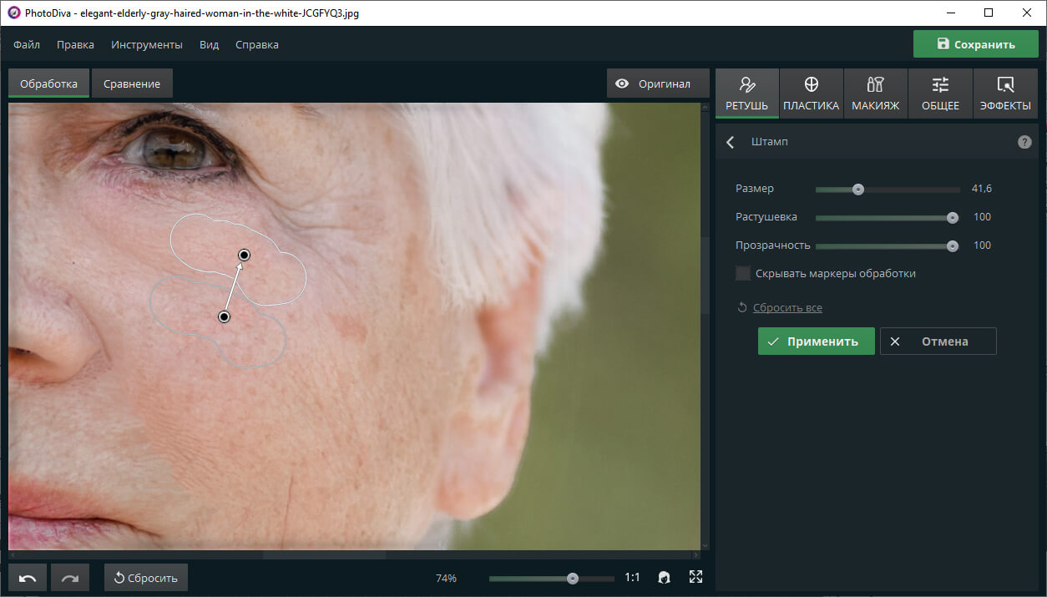The image size is (1047, 597).
Task: Open the help question mark icon
Action: tap(1024, 142)
